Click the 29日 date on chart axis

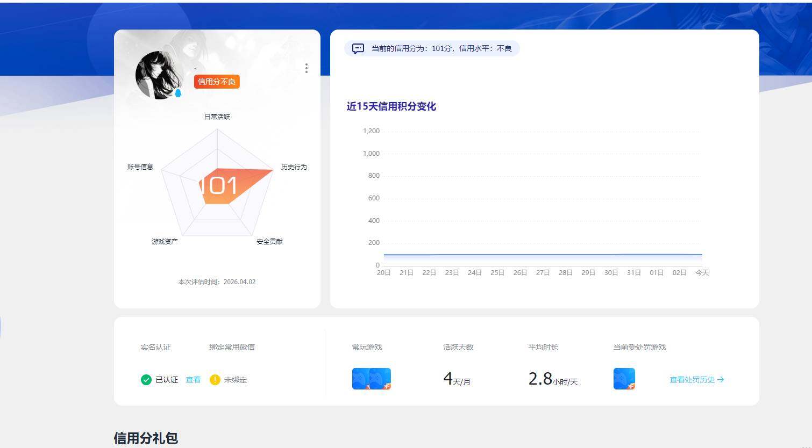pos(588,273)
